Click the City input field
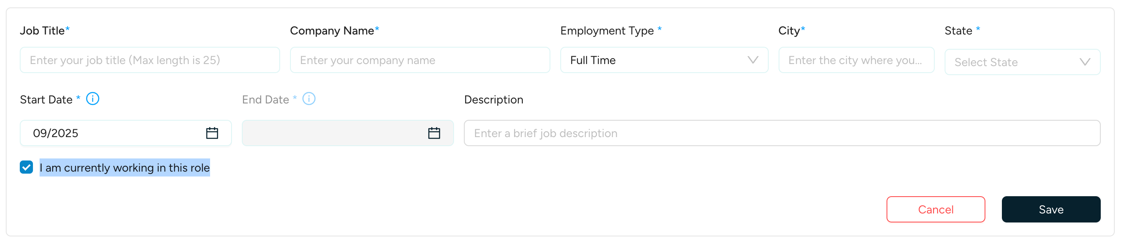The image size is (1123, 243). pos(856,60)
